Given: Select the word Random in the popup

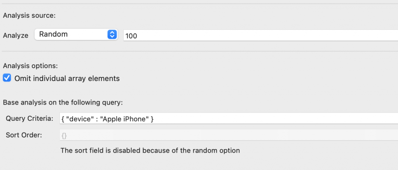Looking at the screenshot, I should 53,34.
